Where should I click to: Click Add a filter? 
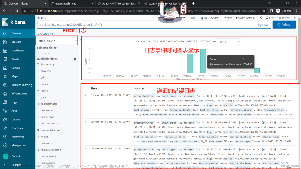pos(45,34)
